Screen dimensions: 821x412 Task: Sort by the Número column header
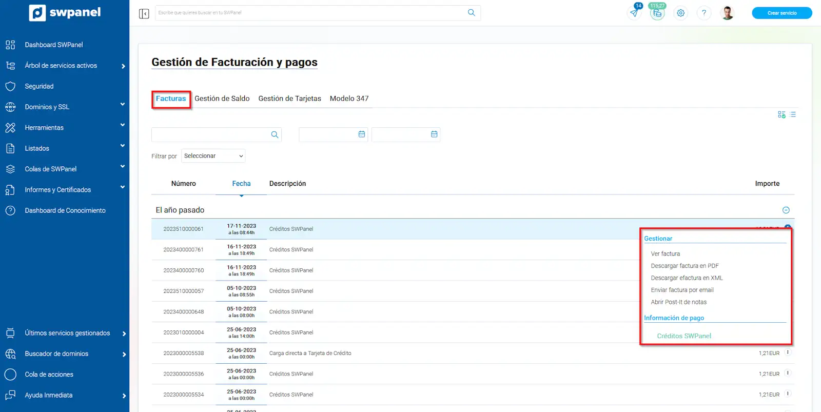click(x=184, y=184)
